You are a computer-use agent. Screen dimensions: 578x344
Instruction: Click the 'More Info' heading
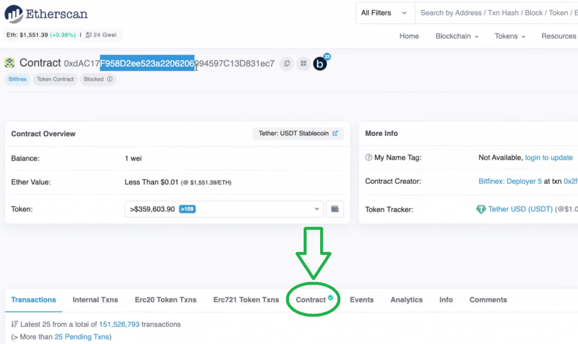click(381, 133)
